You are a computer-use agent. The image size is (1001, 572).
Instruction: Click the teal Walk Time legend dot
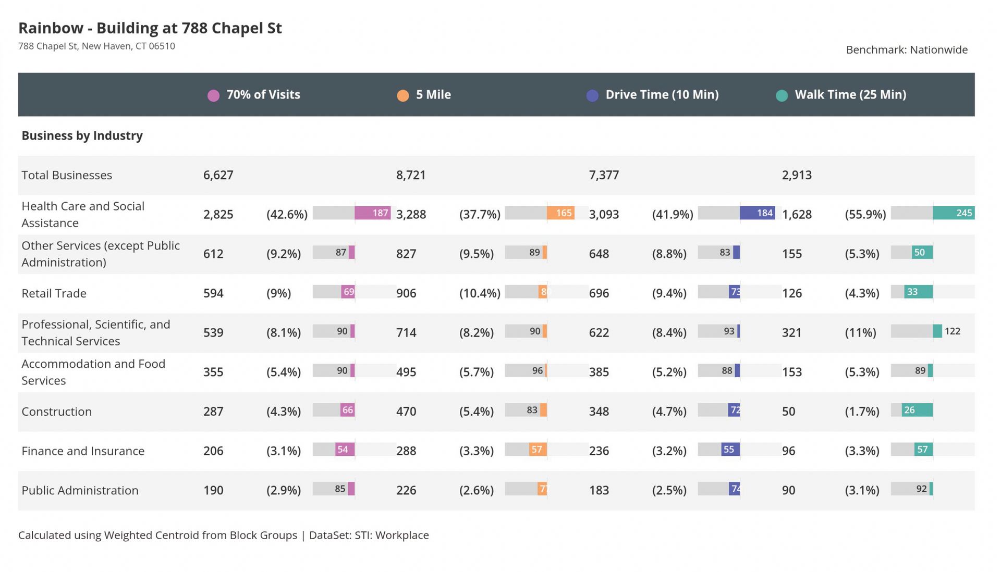pos(782,95)
